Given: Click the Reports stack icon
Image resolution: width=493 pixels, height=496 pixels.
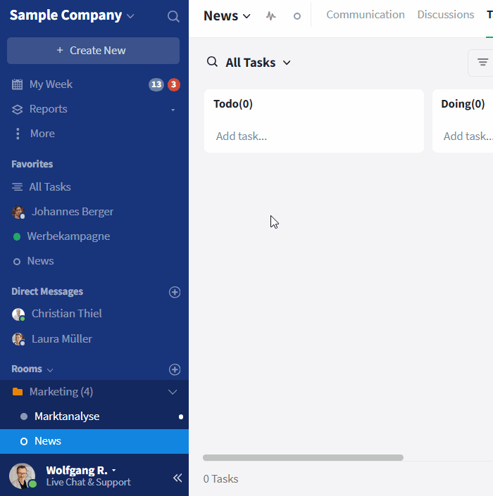Looking at the screenshot, I should 17,110.
